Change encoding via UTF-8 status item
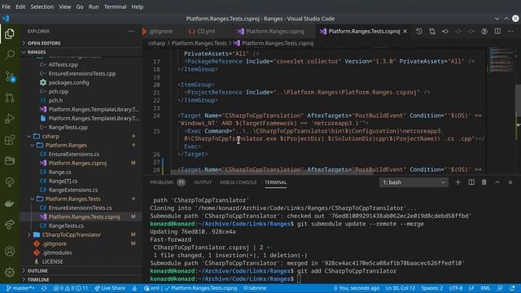 point(456,288)
